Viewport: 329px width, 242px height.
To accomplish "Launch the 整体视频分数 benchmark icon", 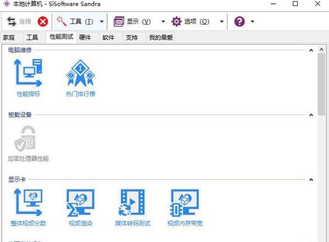I will pyautogui.click(x=28, y=202).
